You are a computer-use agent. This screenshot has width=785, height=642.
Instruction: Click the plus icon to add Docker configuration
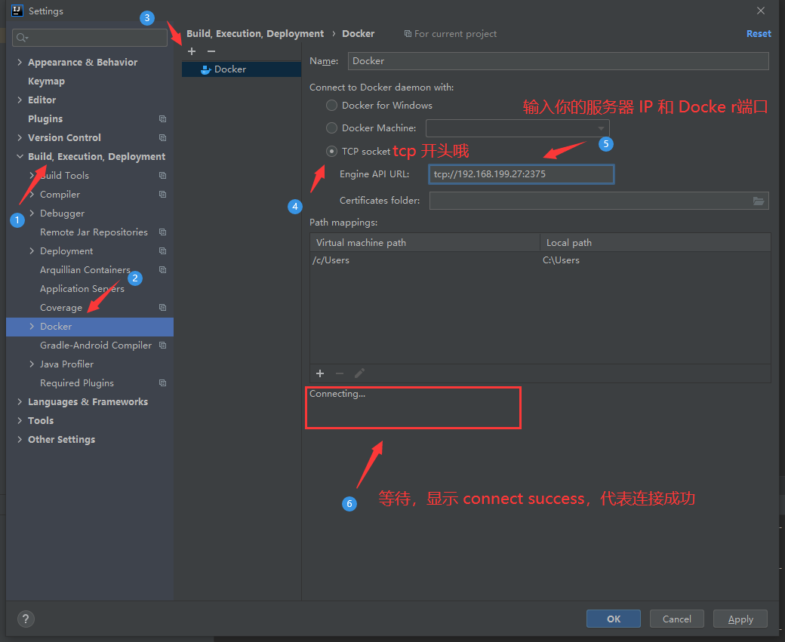pyautogui.click(x=192, y=51)
